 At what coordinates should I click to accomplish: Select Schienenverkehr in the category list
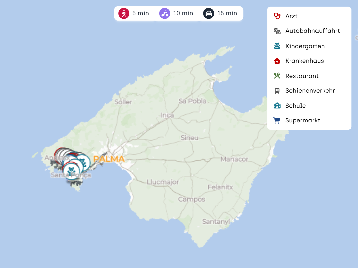coord(310,91)
